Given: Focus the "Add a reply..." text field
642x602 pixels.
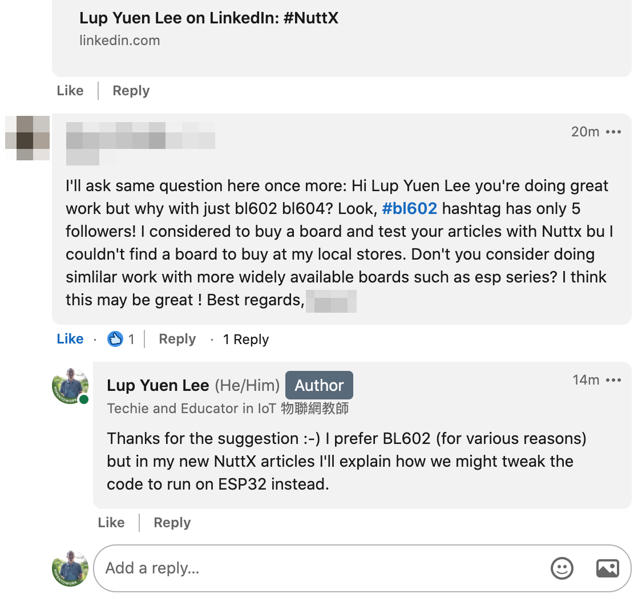Looking at the screenshot, I should coord(320,568).
